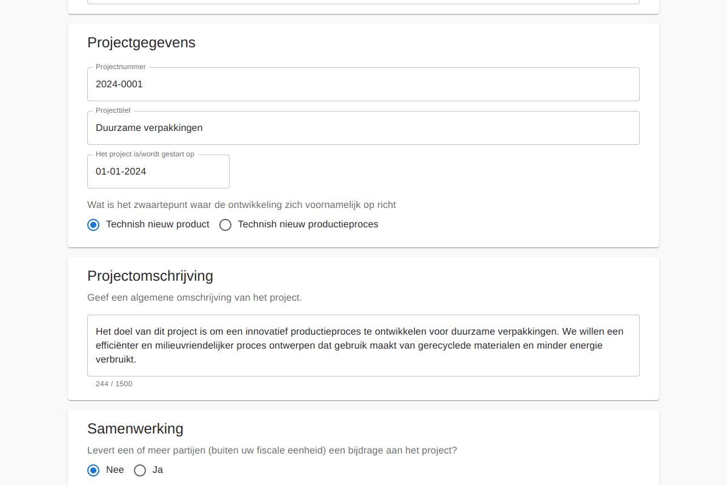Image resolution: width=727 pixels, height=485 pixels.
Task: Select the Technish nieuw product radio button
Action: (x=93, y=225)
